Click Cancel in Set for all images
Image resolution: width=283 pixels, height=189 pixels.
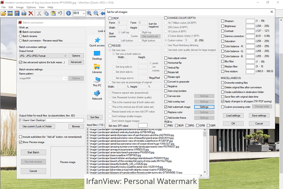(259, 123)
